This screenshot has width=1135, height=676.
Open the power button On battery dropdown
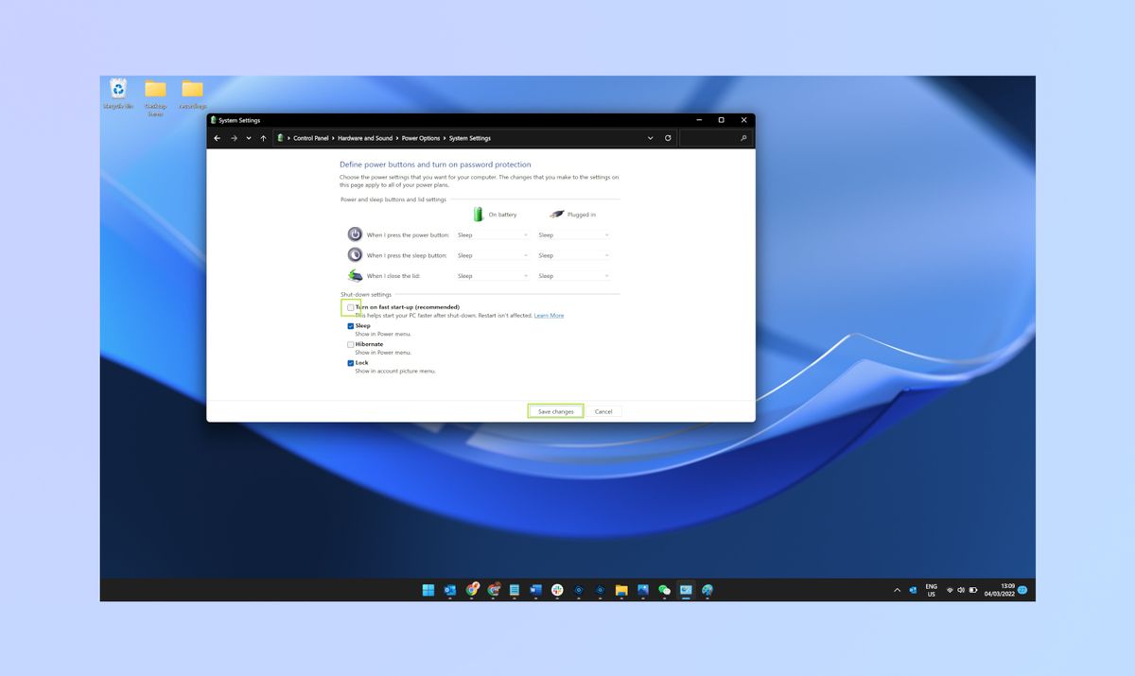click(492, 234)
